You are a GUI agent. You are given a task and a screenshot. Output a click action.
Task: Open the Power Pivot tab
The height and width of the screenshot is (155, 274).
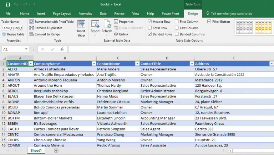pyautogui.click(x=170, y=14)
